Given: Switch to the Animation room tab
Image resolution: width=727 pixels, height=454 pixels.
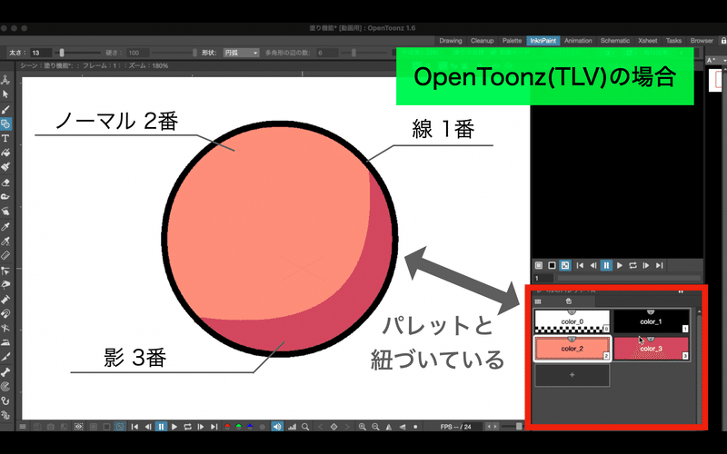Looking at the screenshot, I should (578, 41).
